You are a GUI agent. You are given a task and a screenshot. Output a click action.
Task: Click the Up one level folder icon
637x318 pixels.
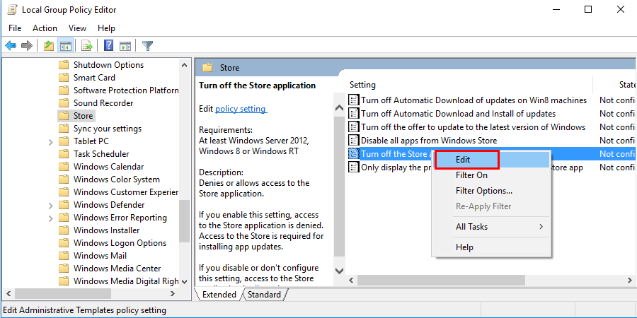tap(49, 46)
